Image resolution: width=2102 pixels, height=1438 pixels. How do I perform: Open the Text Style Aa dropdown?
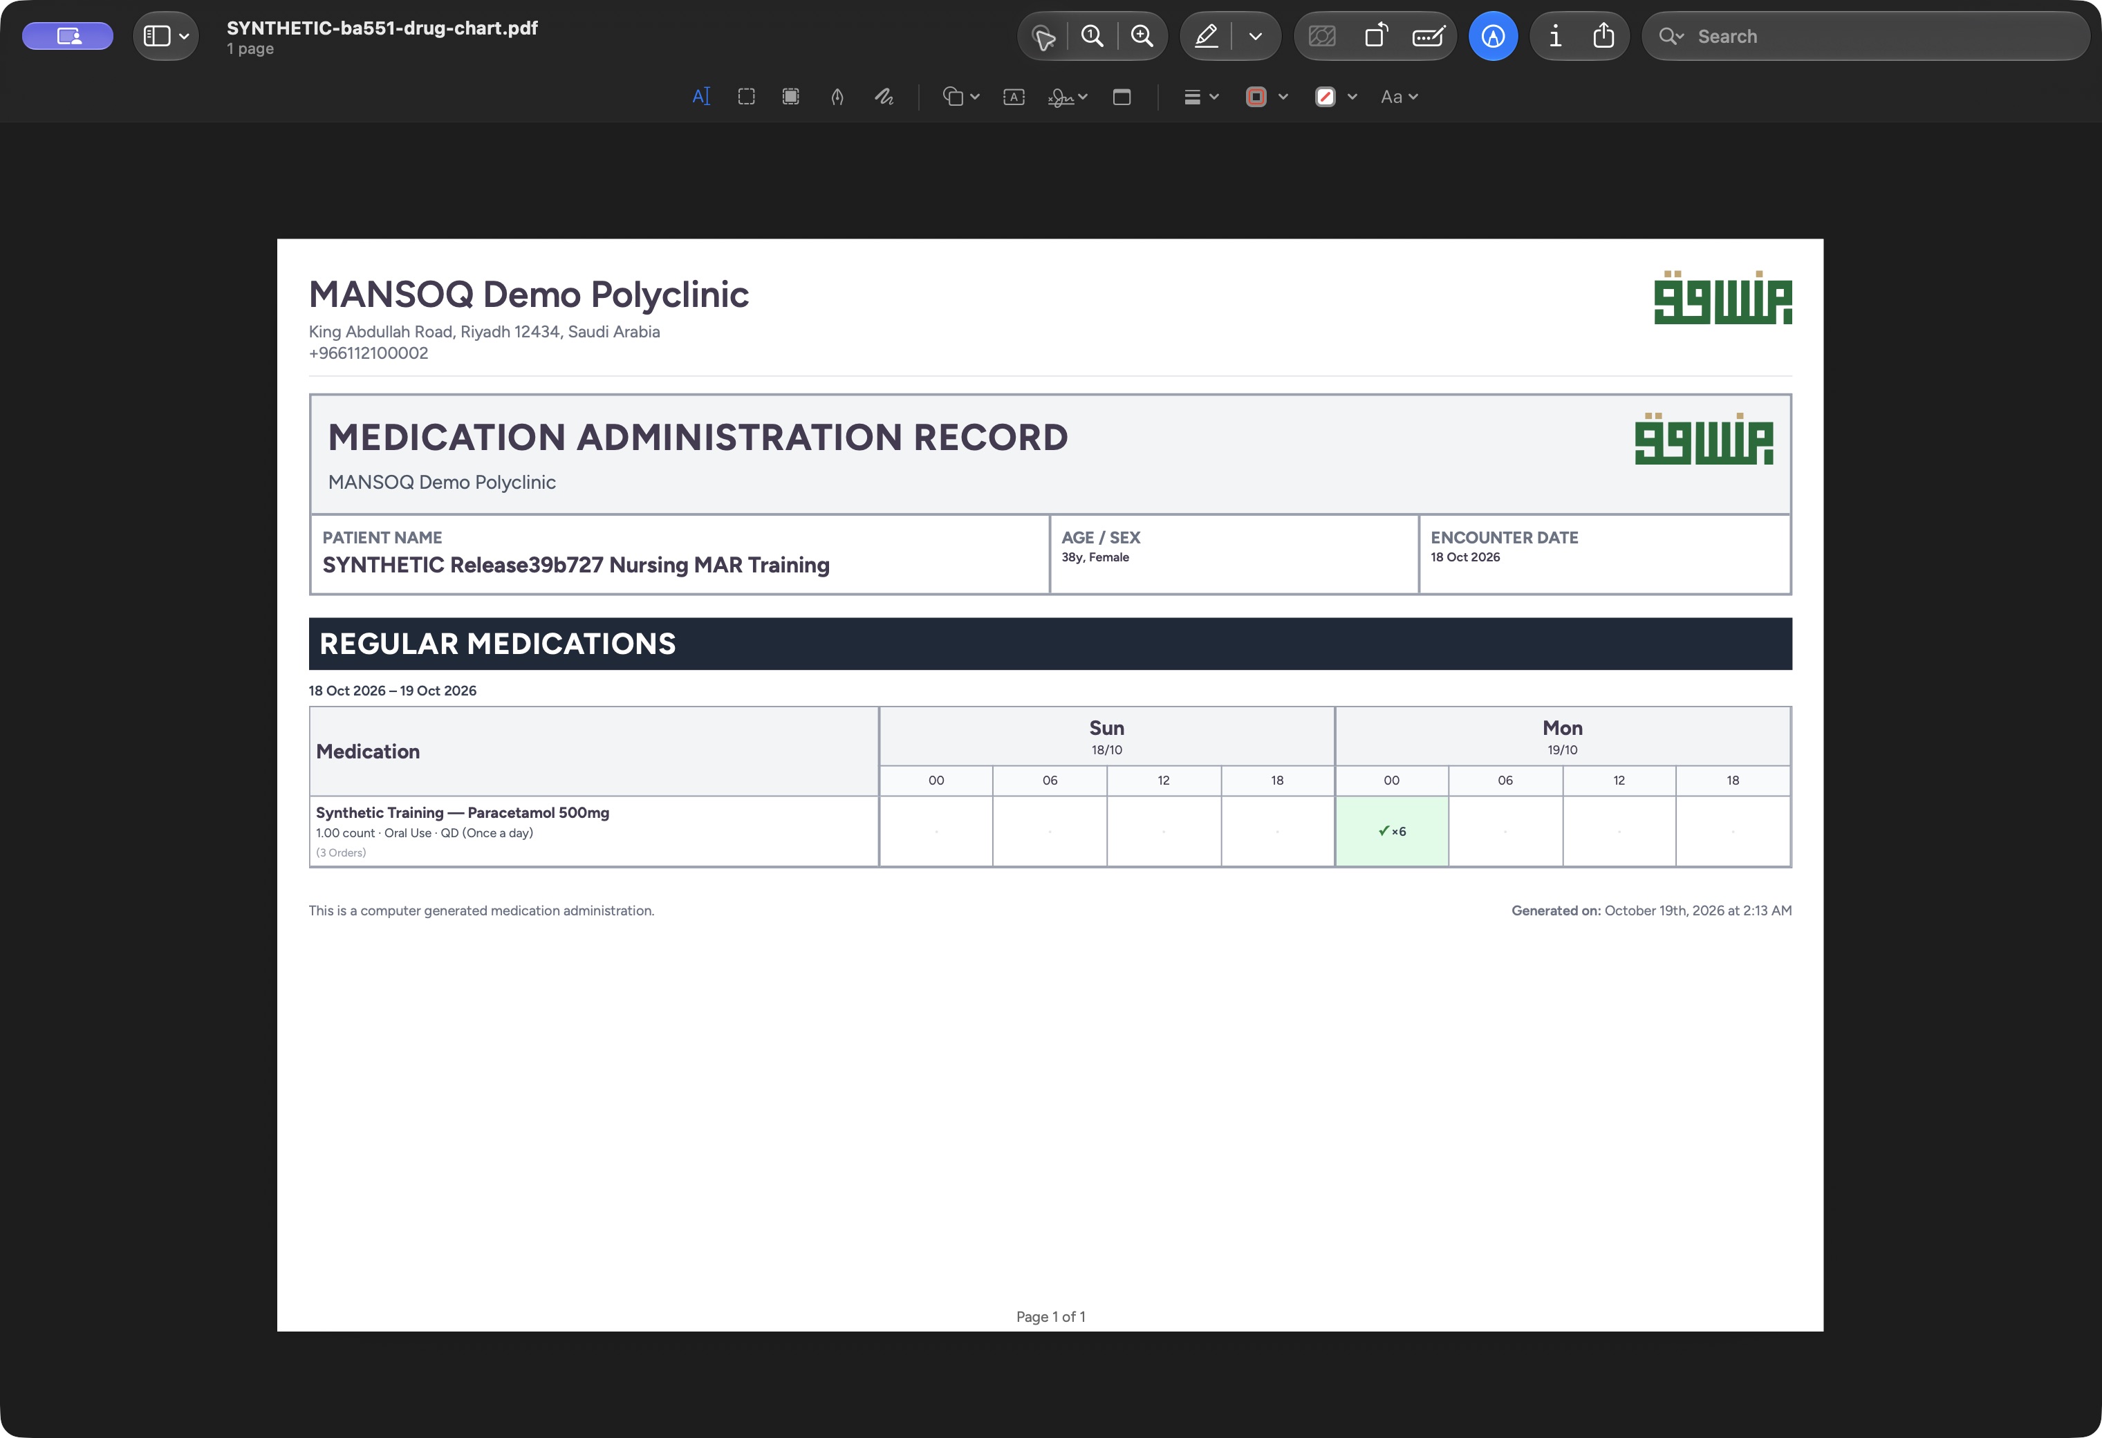tap(1399, 97)
